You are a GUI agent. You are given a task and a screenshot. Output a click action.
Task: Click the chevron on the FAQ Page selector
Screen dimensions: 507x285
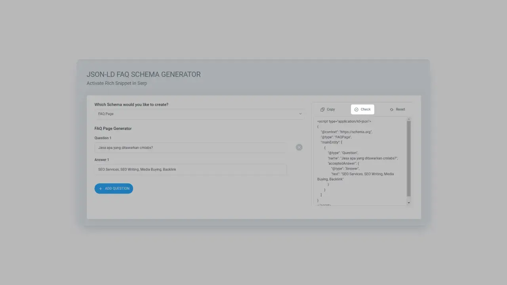(x=300, y=114)
